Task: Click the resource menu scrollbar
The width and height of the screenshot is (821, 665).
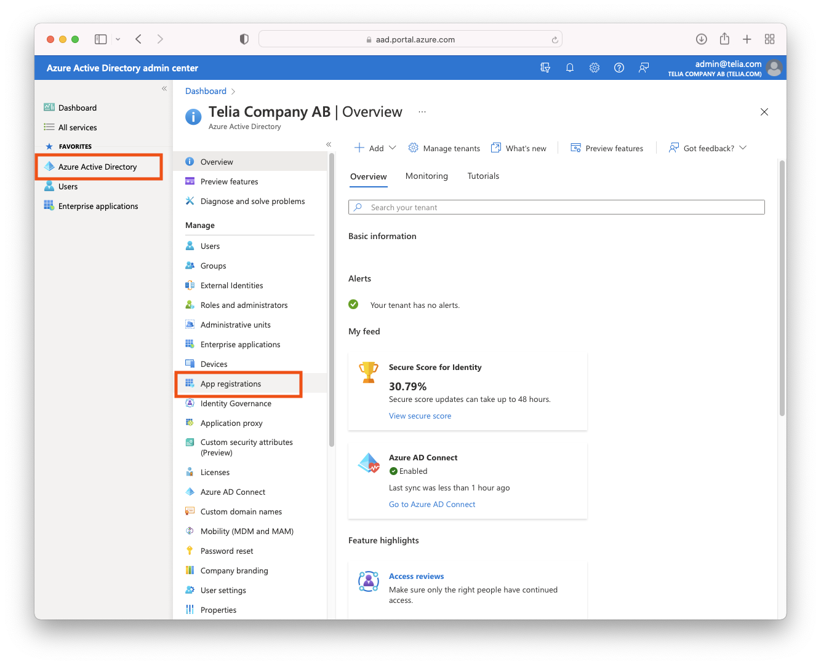Action: [x=331, y=300]
